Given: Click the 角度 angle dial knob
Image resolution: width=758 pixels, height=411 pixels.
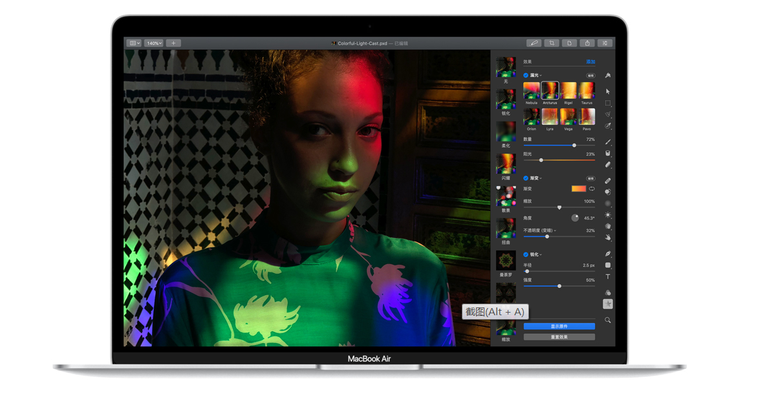Looking at the screenshot, I should click(575, 218).
